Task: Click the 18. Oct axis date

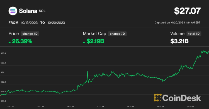Action: point(130,107)
